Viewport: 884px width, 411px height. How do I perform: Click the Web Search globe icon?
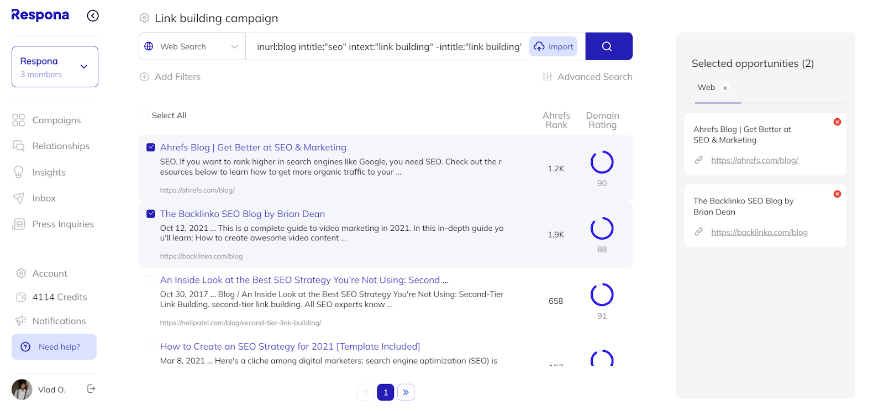coord(149,46)
